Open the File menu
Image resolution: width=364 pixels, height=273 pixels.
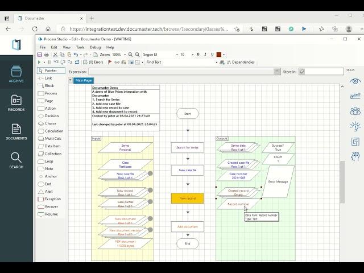click(x=43, y=47)
